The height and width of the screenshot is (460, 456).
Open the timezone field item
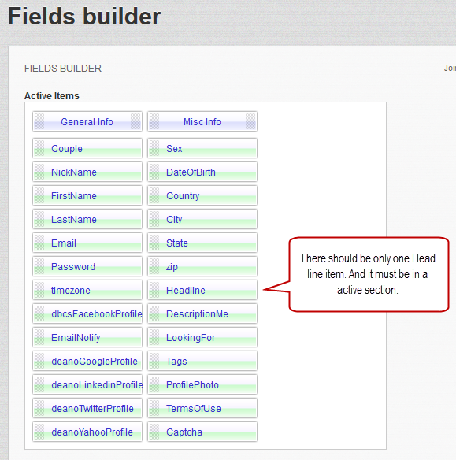tap(87, 290)
